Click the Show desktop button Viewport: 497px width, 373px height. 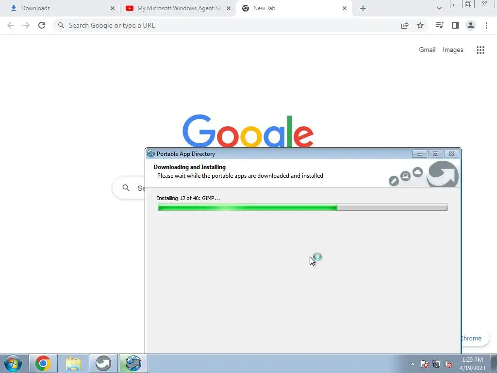click(x=493, y=363)
